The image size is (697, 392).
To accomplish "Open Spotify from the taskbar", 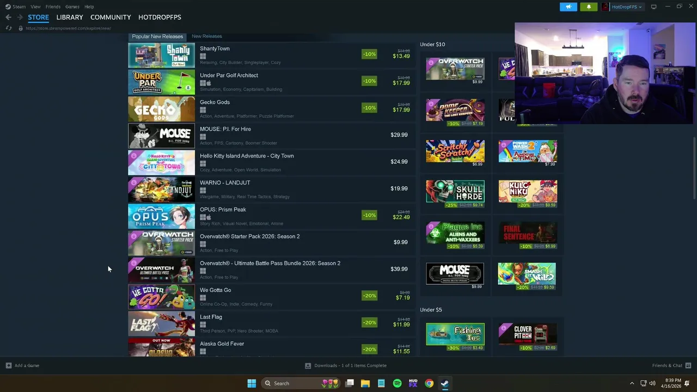I will pyautogui.click(x=397, y=383).
